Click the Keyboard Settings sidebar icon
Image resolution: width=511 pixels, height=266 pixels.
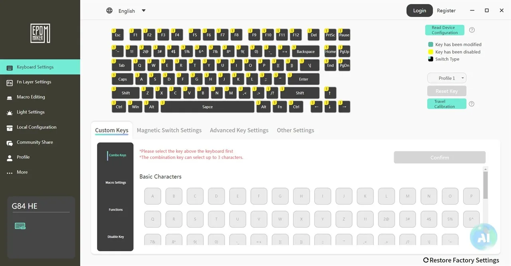point(10,68)
